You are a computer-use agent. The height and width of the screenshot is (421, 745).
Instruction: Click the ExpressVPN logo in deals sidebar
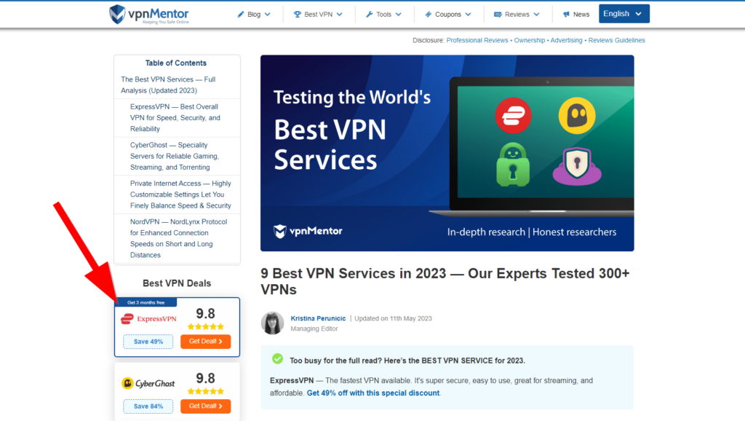148,319
